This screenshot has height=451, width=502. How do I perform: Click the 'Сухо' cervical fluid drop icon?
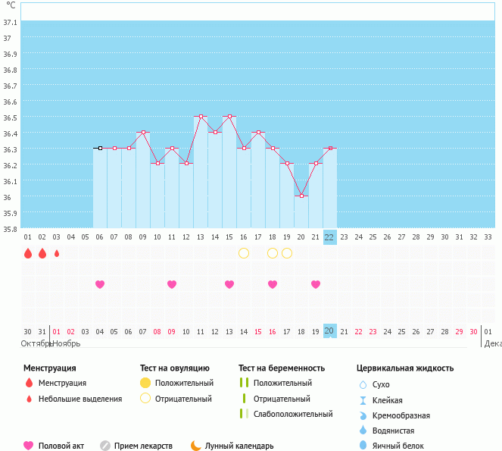pyautogui.click(x=363, y=385)
